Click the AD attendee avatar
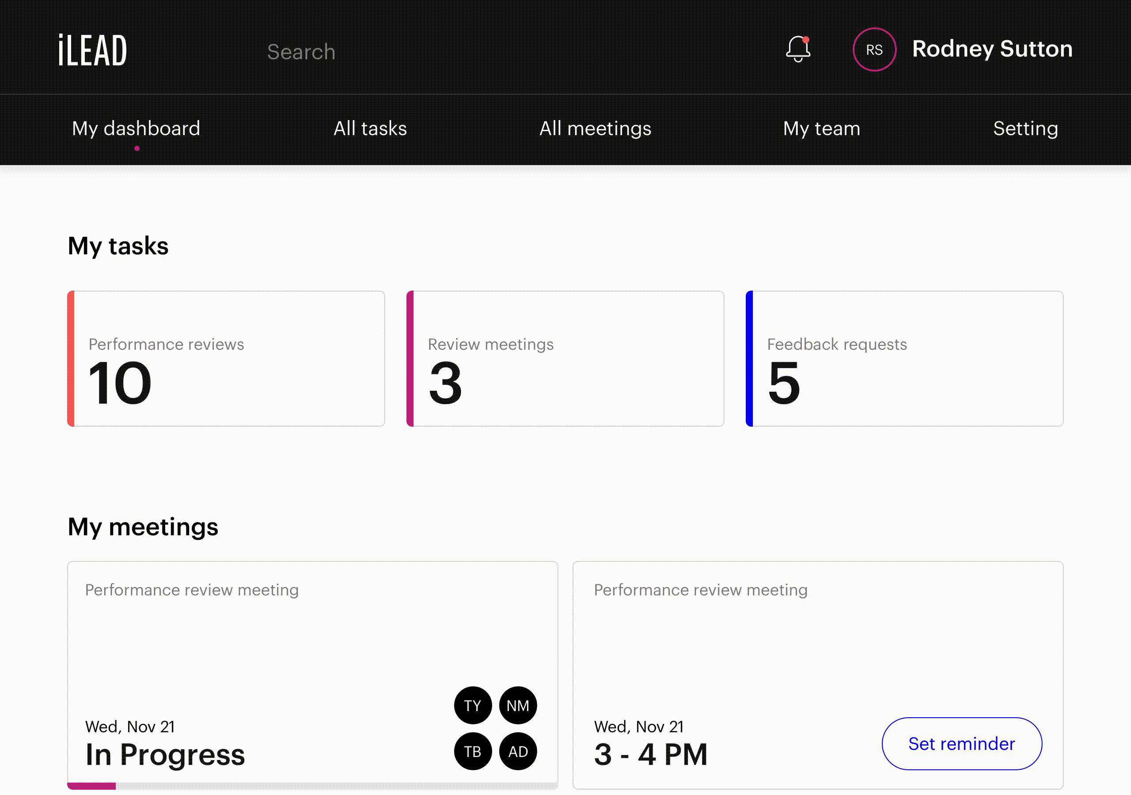Screen dimensions: 1131x795 [x=518, y=751]
